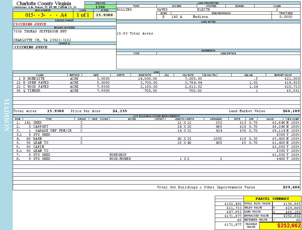This screenshot has height=230, width=302.
Task: Click the Owner ID name field
Action: (x=31, y=47)
